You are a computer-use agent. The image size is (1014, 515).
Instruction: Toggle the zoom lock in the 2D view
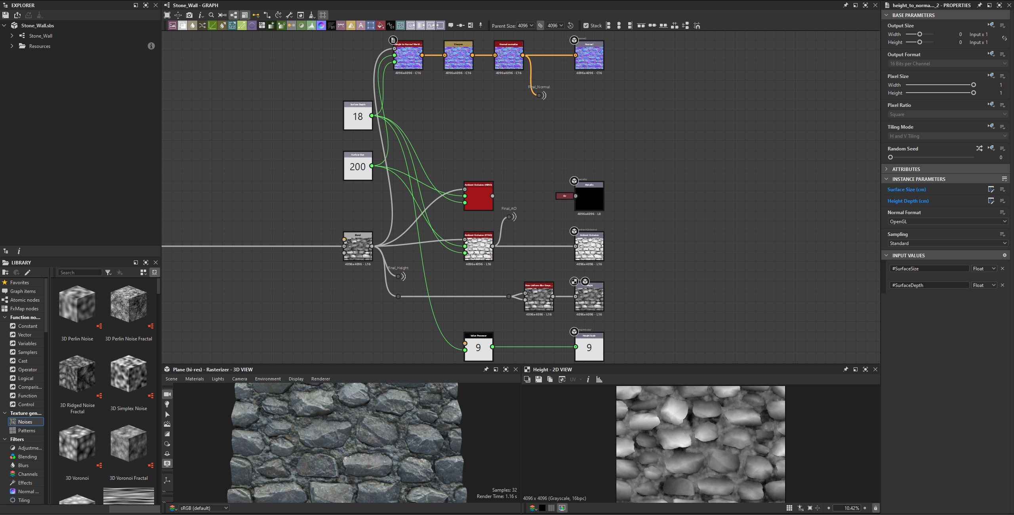(x=875, y=508)
